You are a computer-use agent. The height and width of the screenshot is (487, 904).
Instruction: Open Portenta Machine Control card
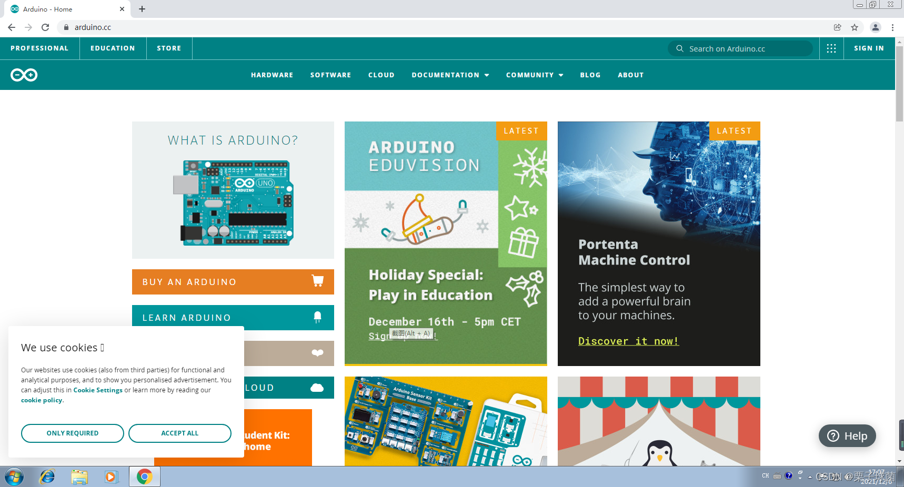coord(659,244)
